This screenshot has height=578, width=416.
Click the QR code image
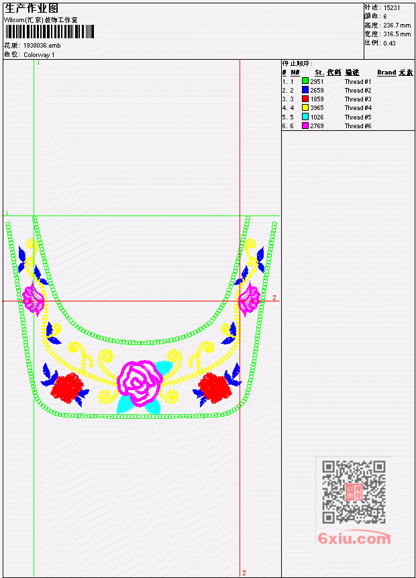pyautogui.click(x=354, y=492)
